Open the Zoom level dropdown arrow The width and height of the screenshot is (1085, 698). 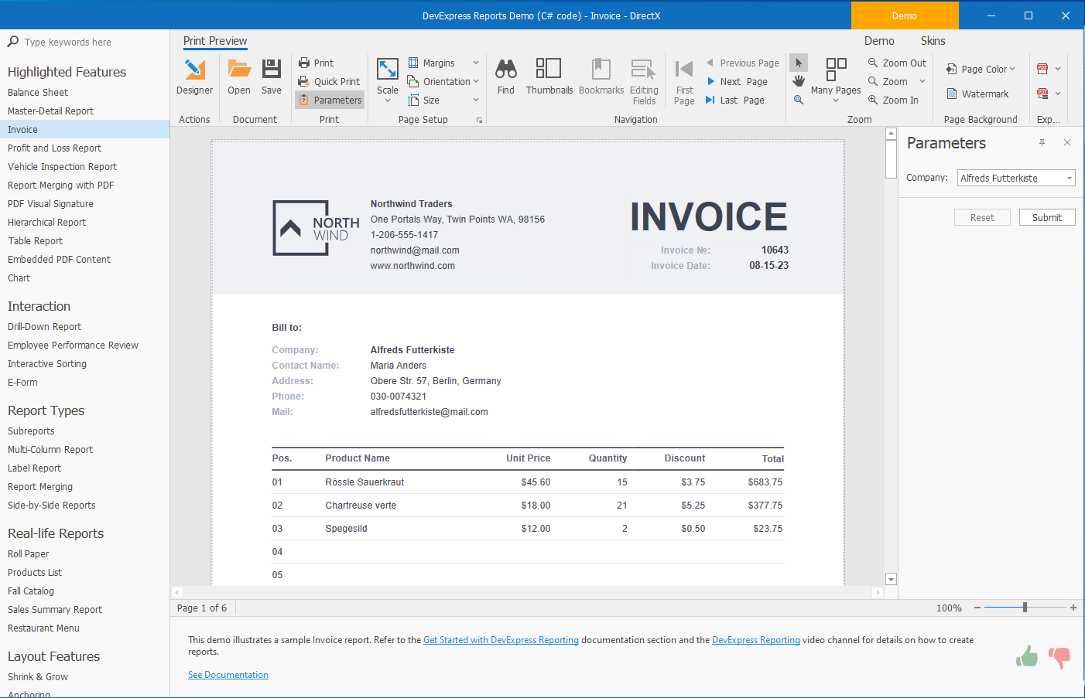[x=922, y=81]
